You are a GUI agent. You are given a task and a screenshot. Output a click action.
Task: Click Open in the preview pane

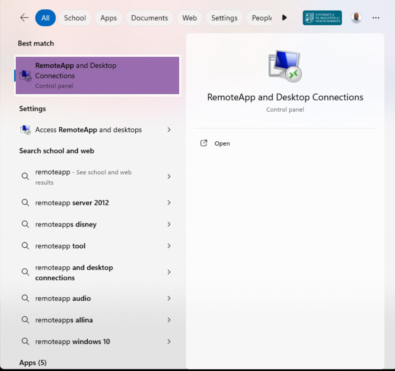222,143
